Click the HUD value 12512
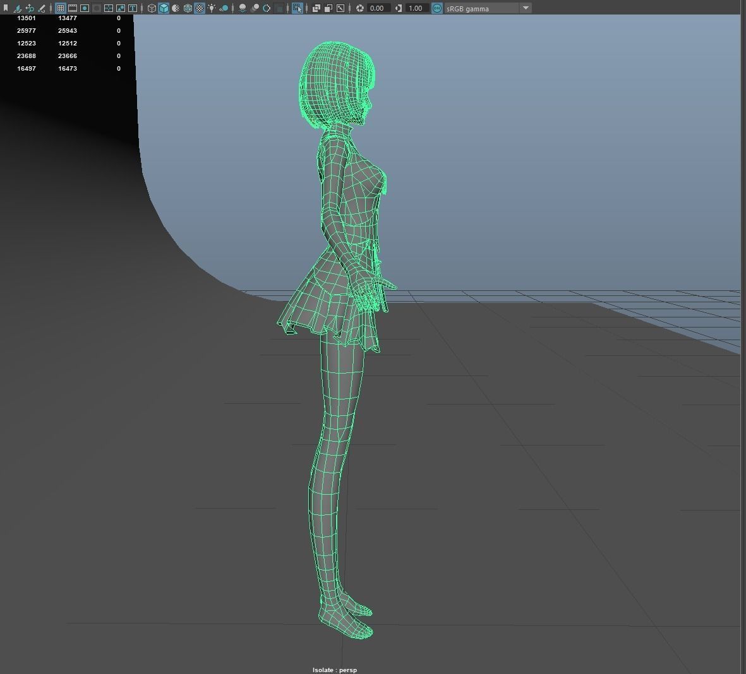The image size is (746, 674). point(67,44)
